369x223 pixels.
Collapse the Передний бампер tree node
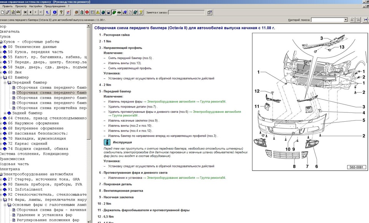[x=5, y=83]
